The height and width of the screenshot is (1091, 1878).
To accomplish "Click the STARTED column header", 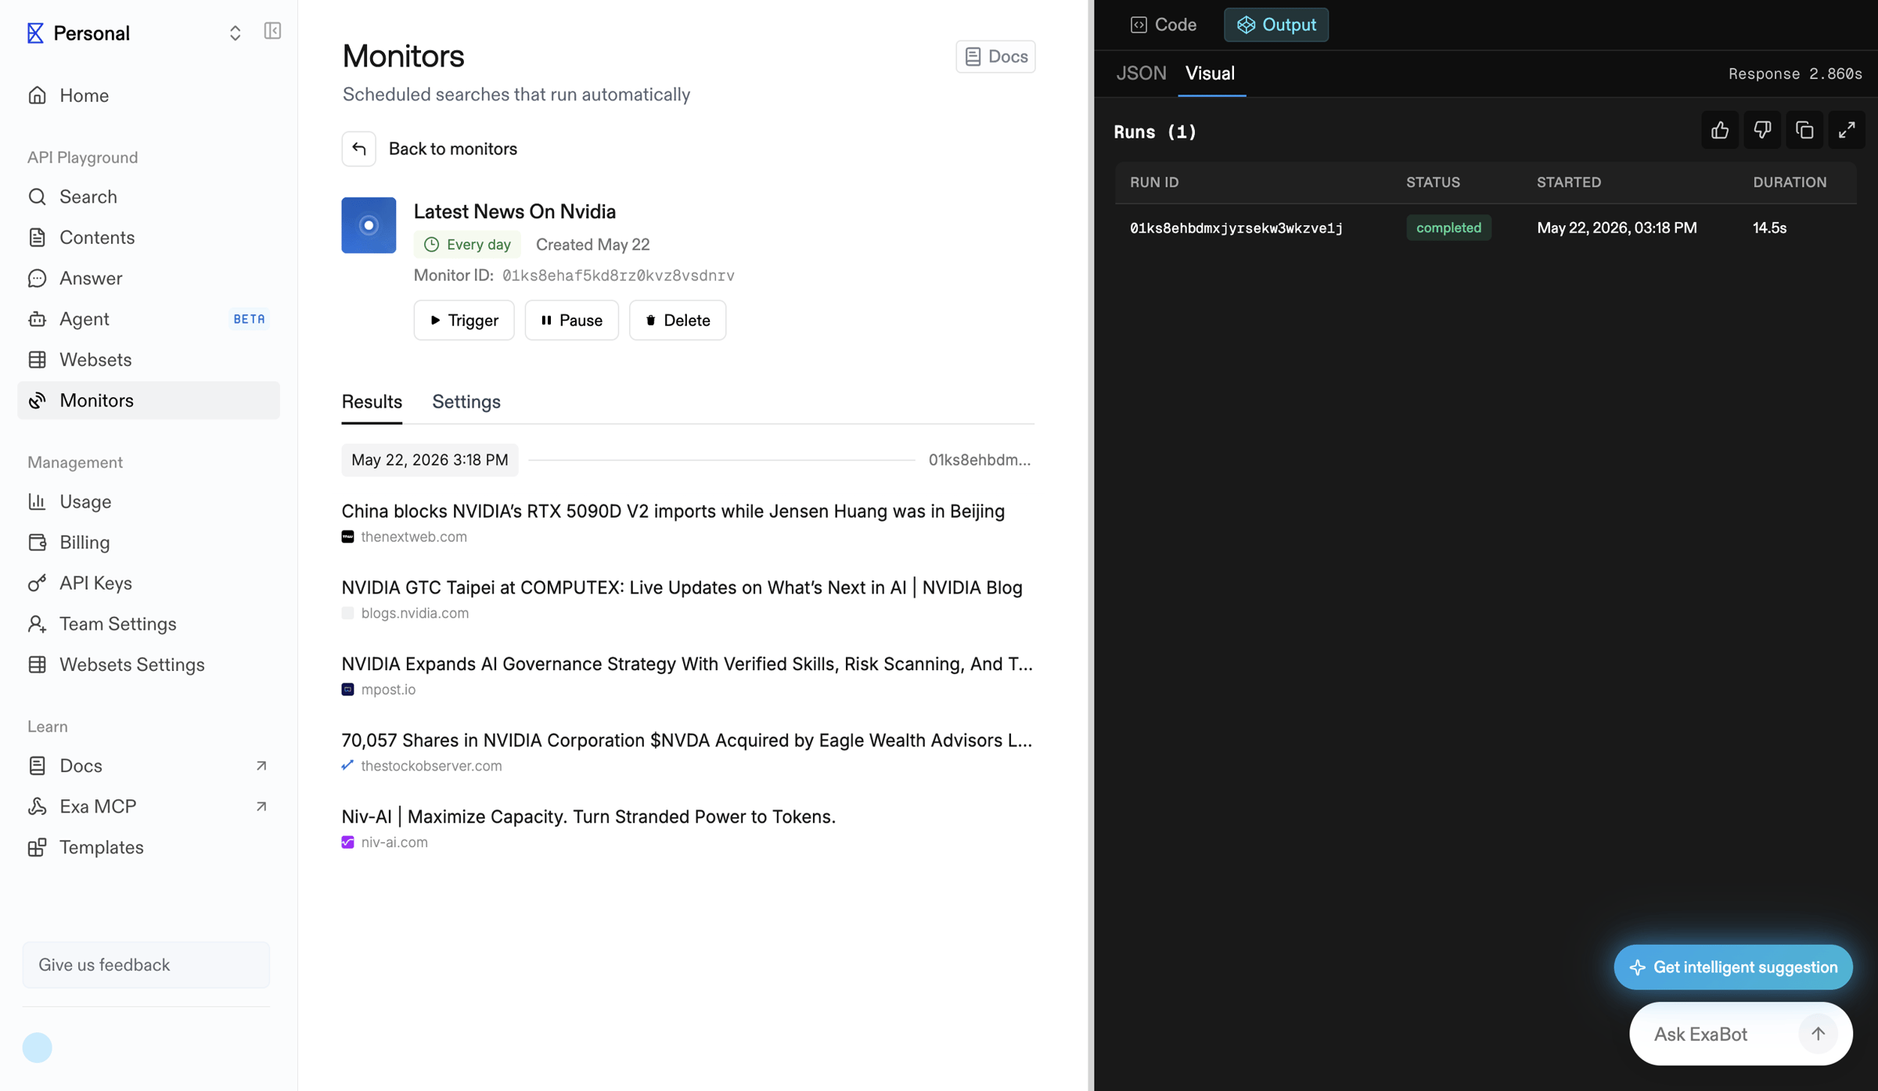I will pyautogui.click(x=1569, y=182).
